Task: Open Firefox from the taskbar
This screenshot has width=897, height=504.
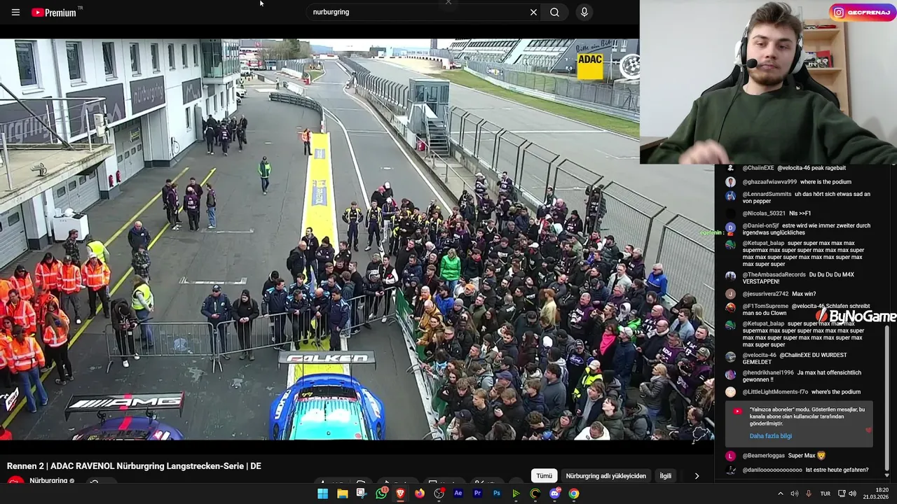Action: point(419,493)
